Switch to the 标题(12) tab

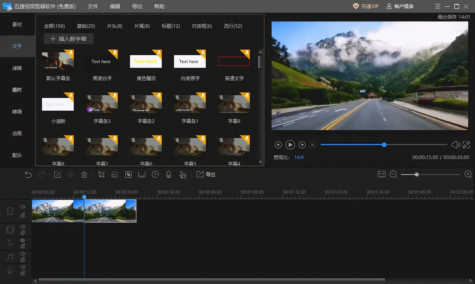(x=170, y=26)
